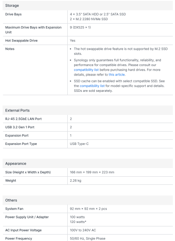Click the Size (Height x Width x Depth) label

click(x=28, y=172)
